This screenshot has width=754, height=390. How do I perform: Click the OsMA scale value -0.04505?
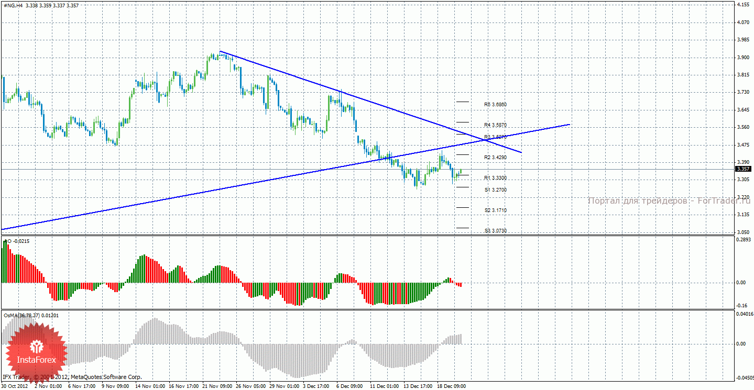pyautogui.click(x=745, y=377)
